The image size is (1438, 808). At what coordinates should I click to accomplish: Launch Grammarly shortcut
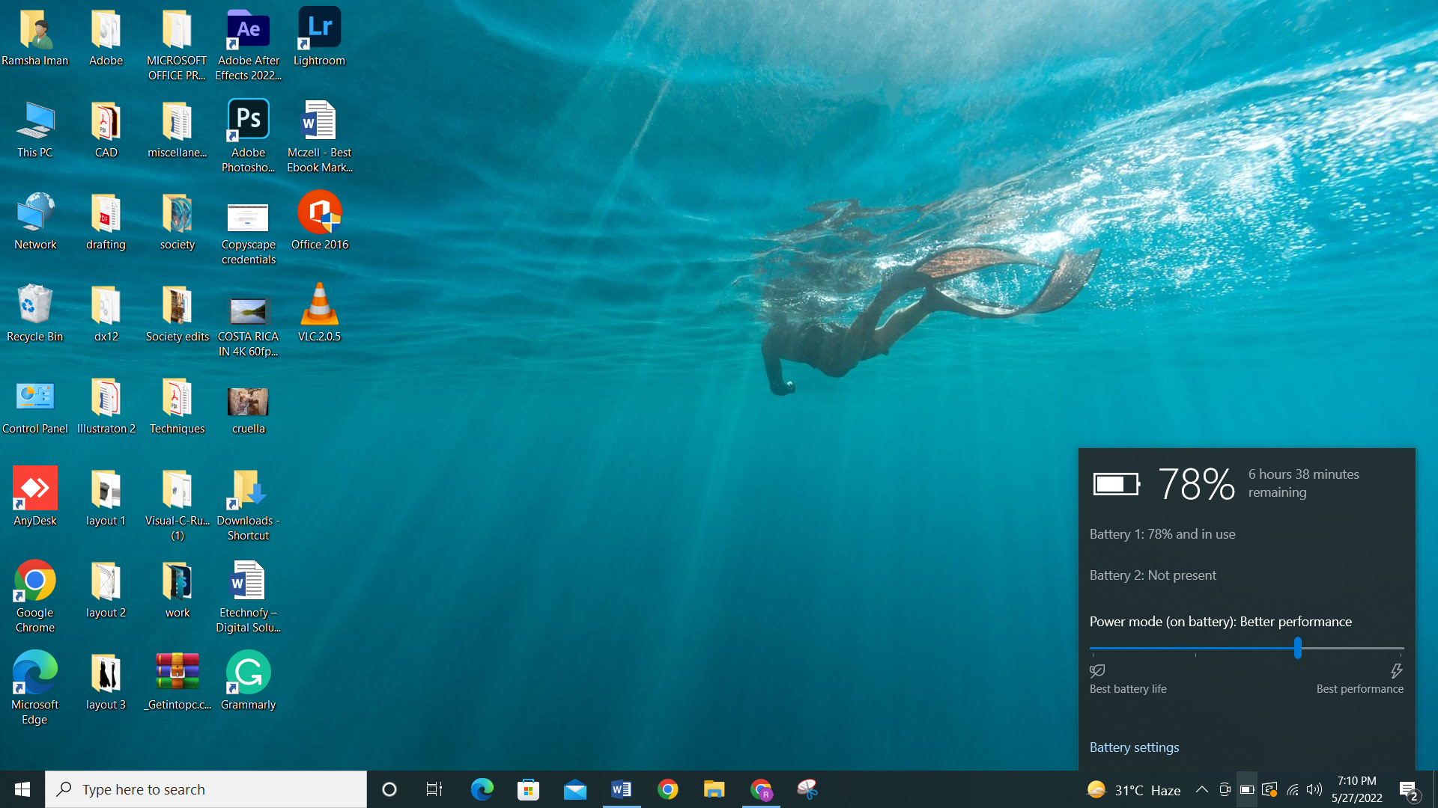click(249, 682)
